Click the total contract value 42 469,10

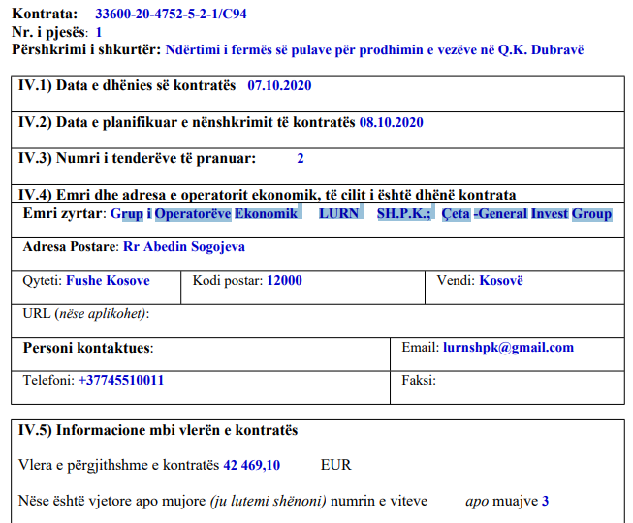click(251, 465)
